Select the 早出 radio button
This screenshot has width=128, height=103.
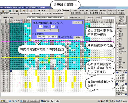pos(118,37)
